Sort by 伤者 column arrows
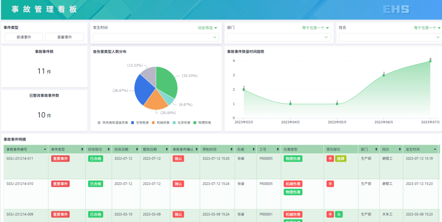The image size is (442, 222). [253, 150]
